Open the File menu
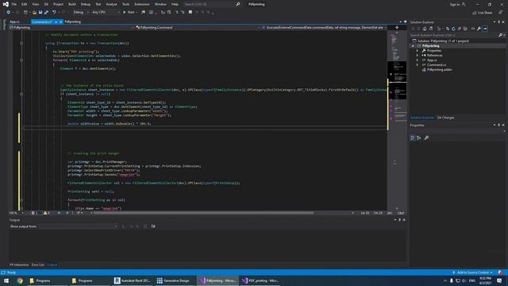This screenshot has width=508, height=286. 14,4
